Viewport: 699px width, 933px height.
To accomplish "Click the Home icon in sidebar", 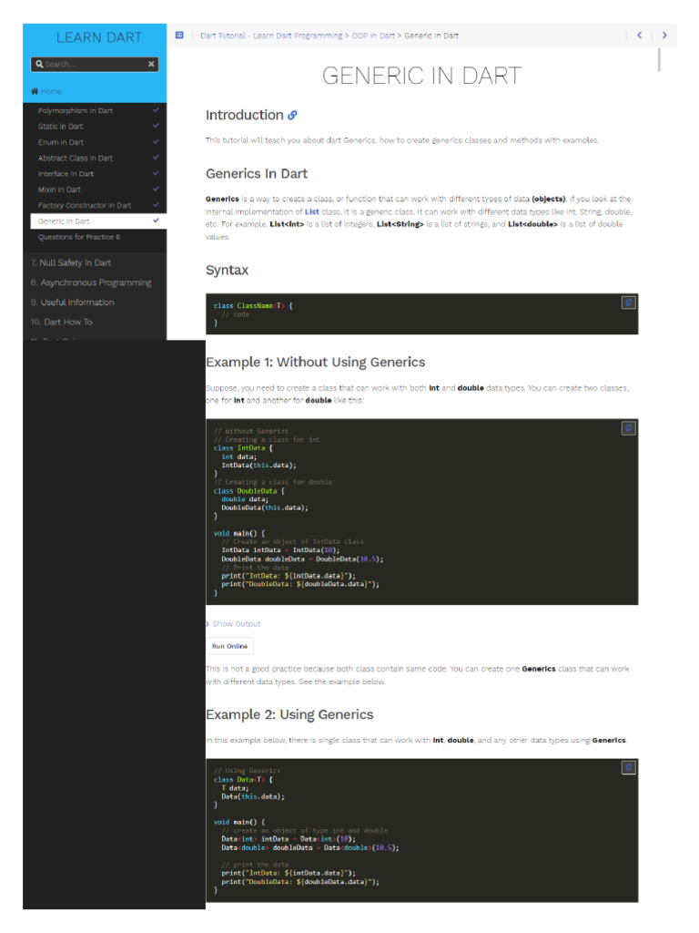I will coord(35,91).
